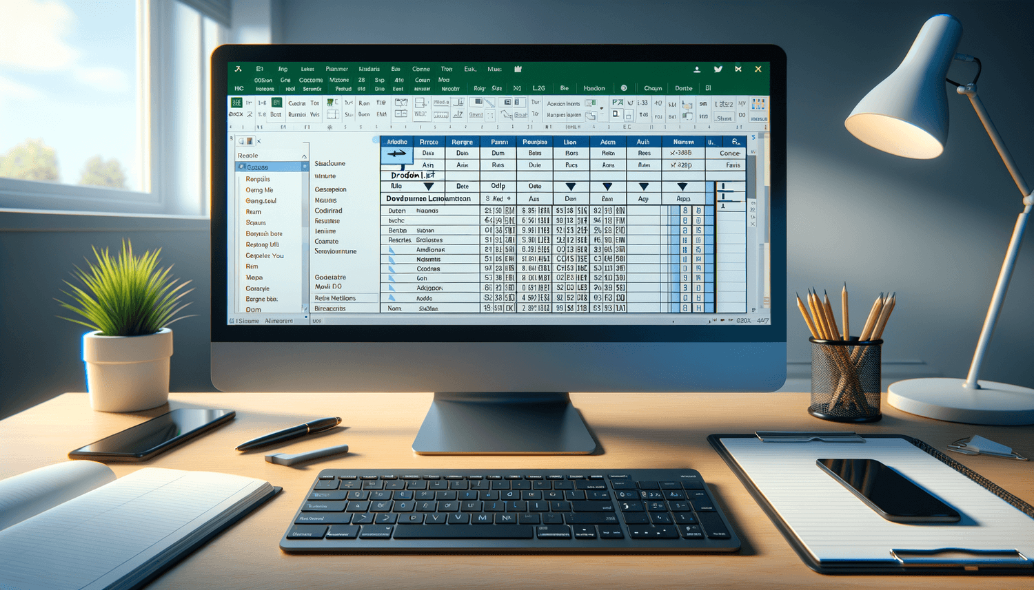Close the side panel with its small x
This screenshot has width=1034, height=590.
[x=258, y=141]
